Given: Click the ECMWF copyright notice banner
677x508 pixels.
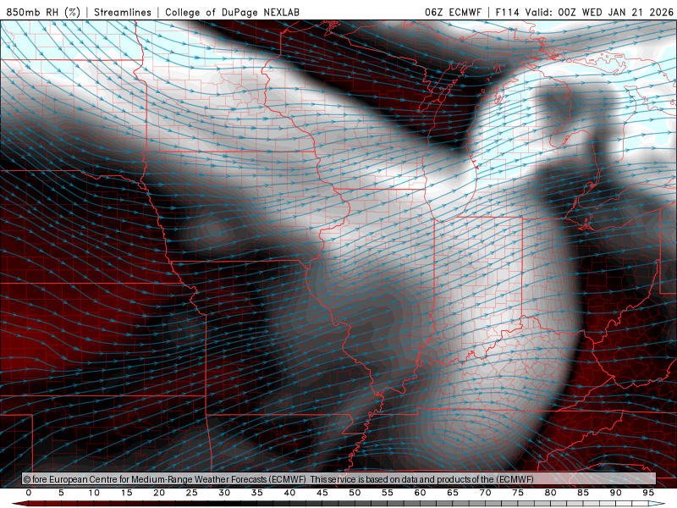Looking at the screenshot, I should tap(339, 479).
